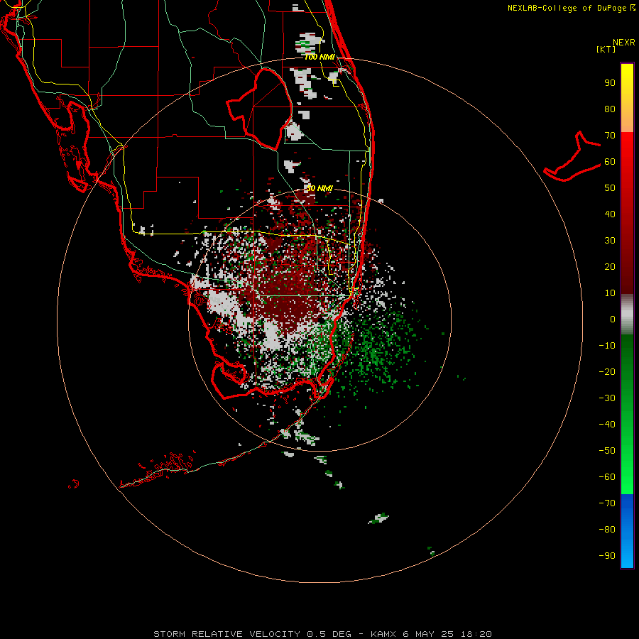639x639 pixels.
Task: Select the -40 value on the velocity scale
Action: (x=607, y=425)
